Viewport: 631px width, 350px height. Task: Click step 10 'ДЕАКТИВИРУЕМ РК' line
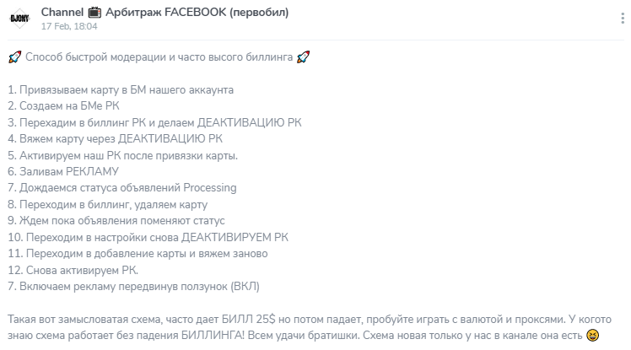pos(148,237)
